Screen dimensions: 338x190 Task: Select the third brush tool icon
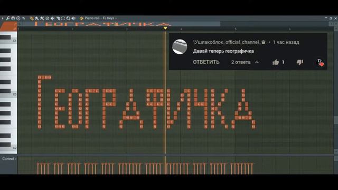(42, 18)
